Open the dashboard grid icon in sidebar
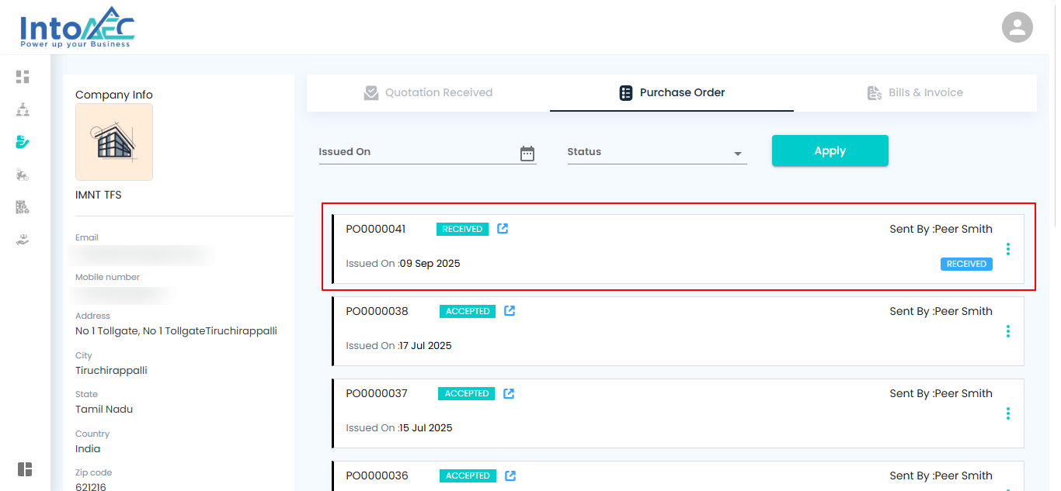Viewport: 1061px width, 491px height. tap(23, 77)
